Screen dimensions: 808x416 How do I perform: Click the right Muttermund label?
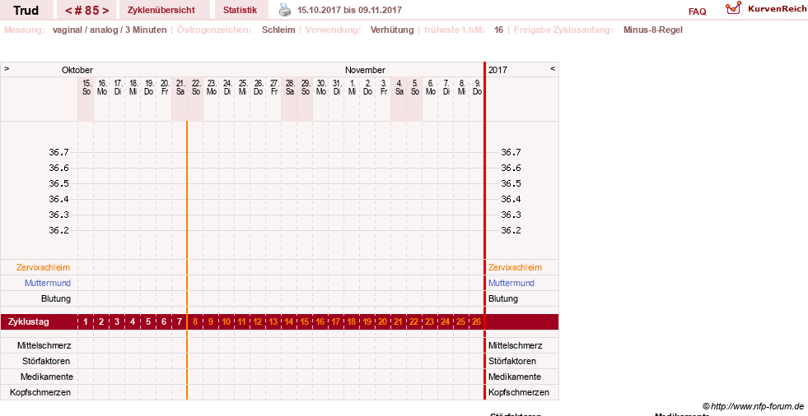pyautogui.click(x=511, y=283)
